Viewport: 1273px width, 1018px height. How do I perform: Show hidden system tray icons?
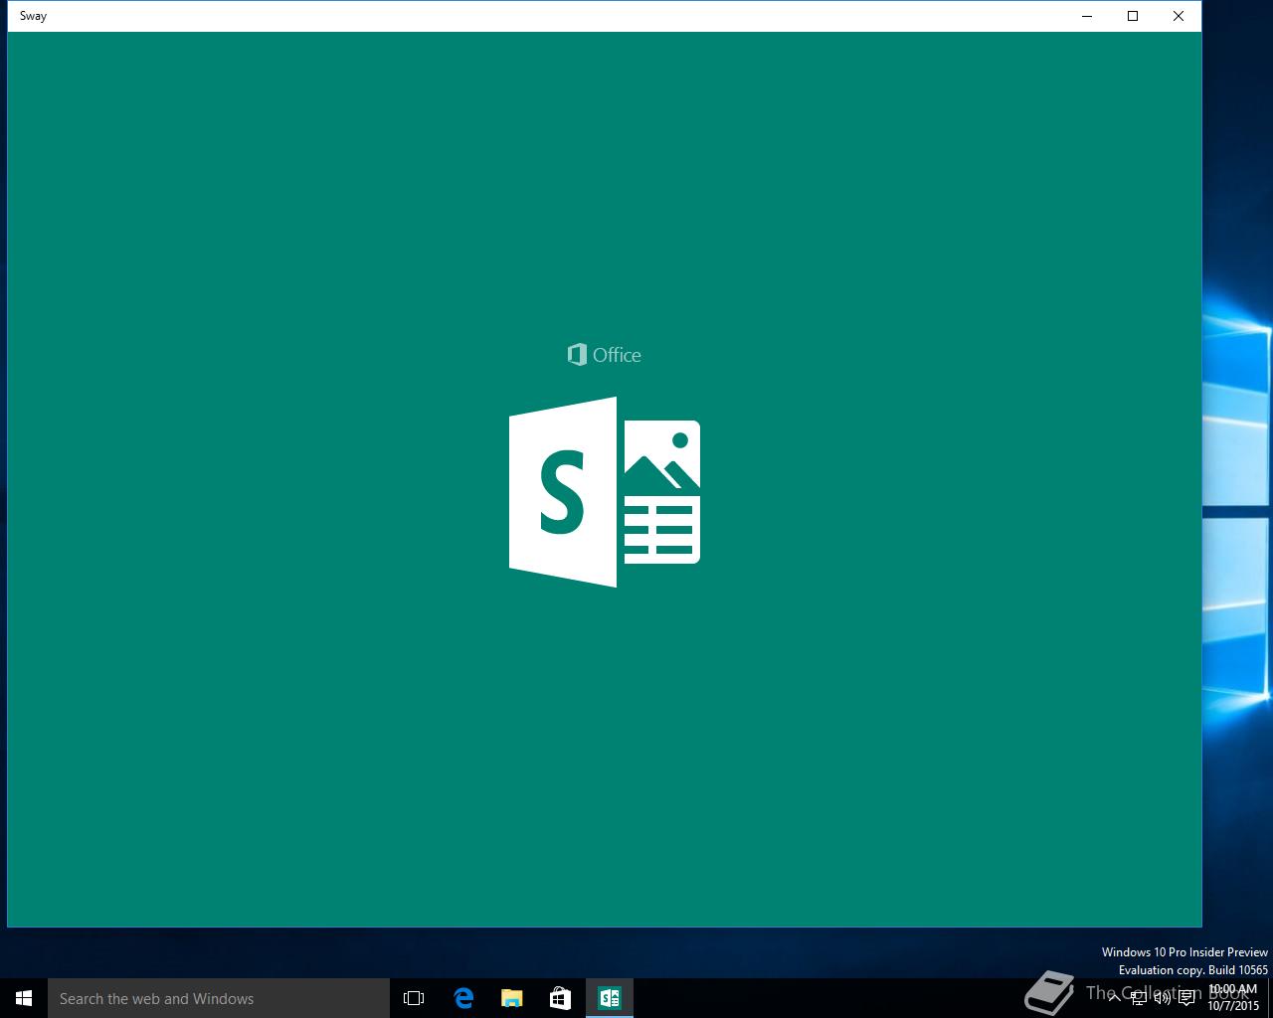click(1114, 998)
